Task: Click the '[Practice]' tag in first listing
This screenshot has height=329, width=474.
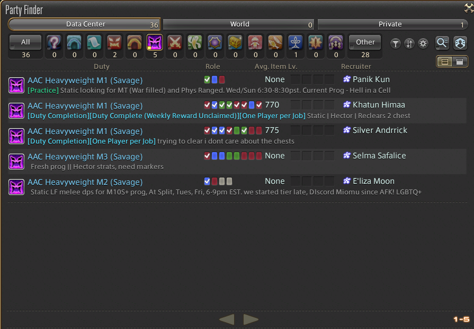Action: tap(43, 91)
